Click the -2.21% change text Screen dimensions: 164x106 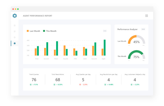pyautogui.click(x=85, y=85)
